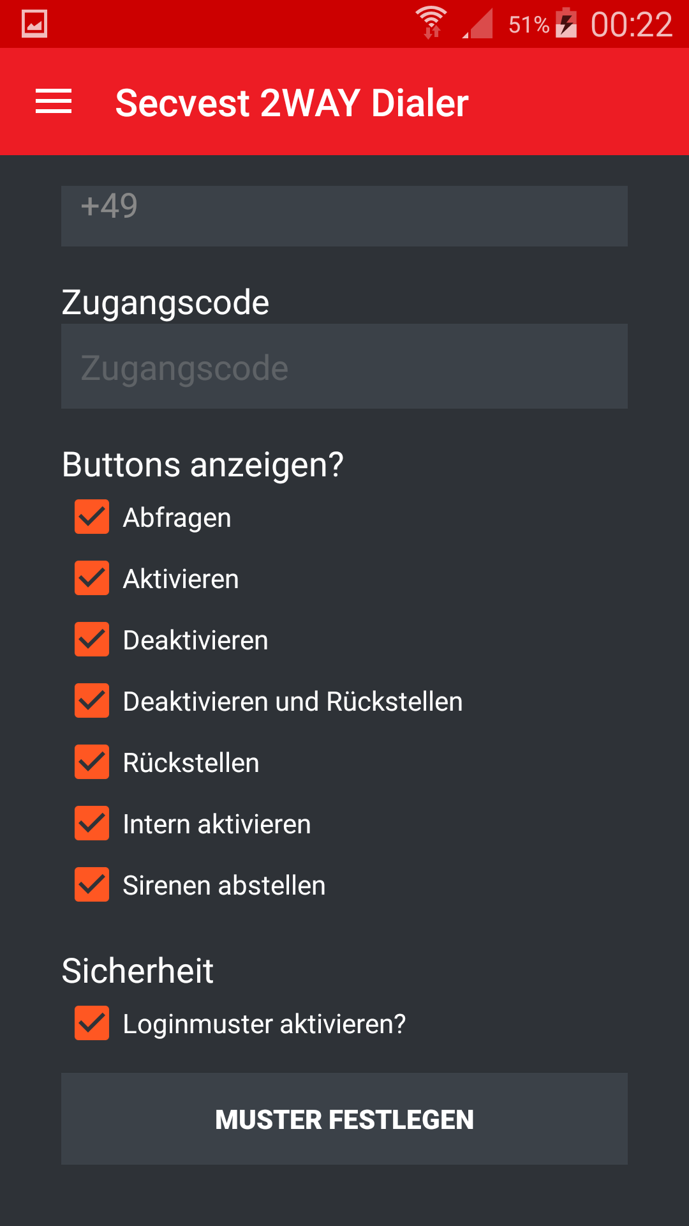This screenshot has width=689, height=1226.
Task: Uncheck Intern aktivieren checkbox
Action: point(92,823)
